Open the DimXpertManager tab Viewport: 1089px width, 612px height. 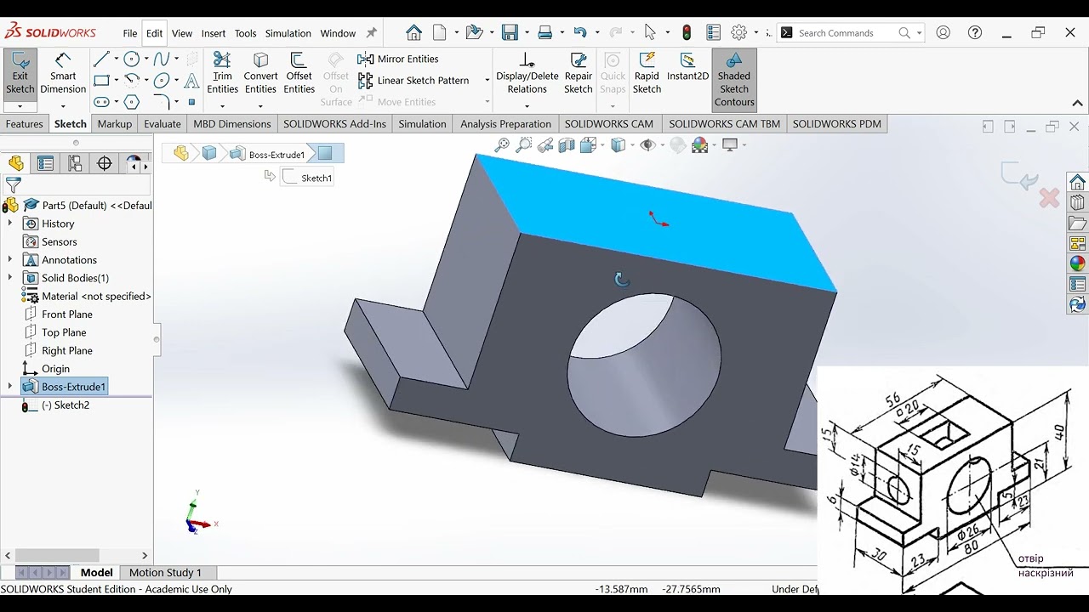[x=105, y=164]
